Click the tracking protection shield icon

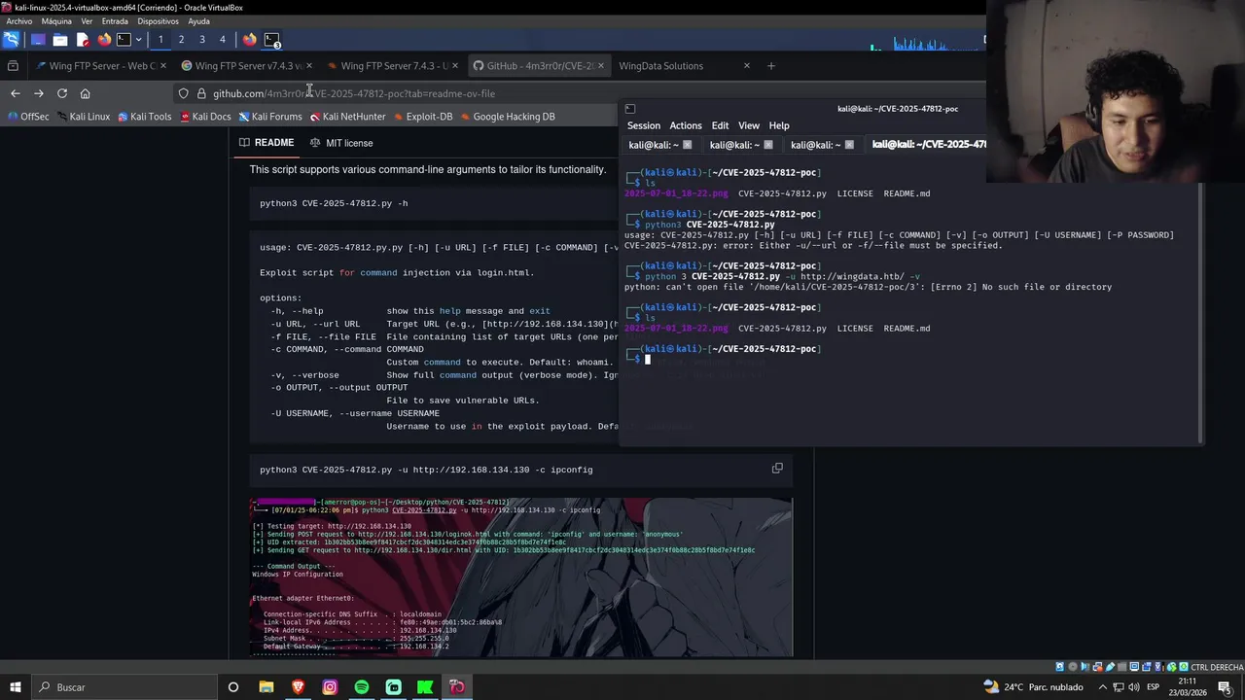pyautogui.click(x=183, y=93)
